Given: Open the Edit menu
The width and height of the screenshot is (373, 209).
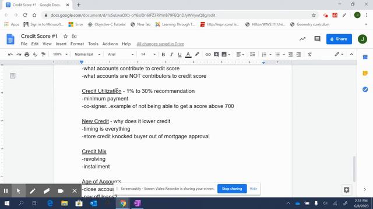Looking at the screenshot, I should pyautogui.click(x=35, y=44).
